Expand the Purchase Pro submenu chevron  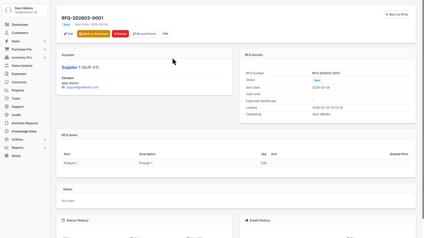point(45,50)
